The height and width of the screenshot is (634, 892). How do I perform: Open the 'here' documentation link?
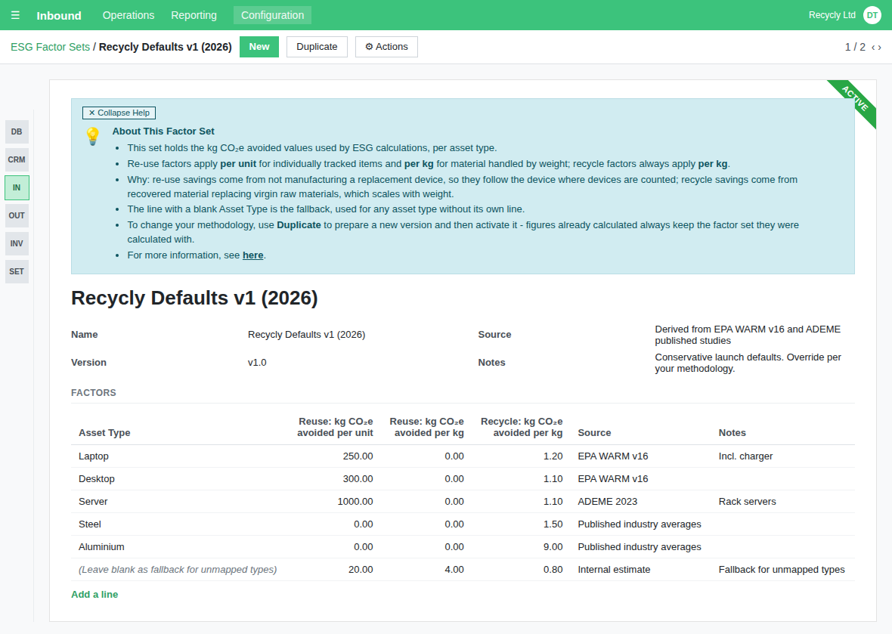(x=252, y=255)
